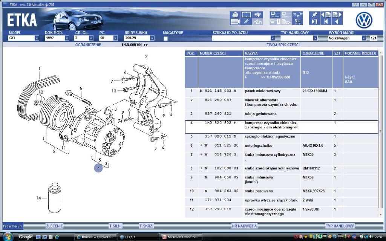Click the pushpin icon

(314, 15)
